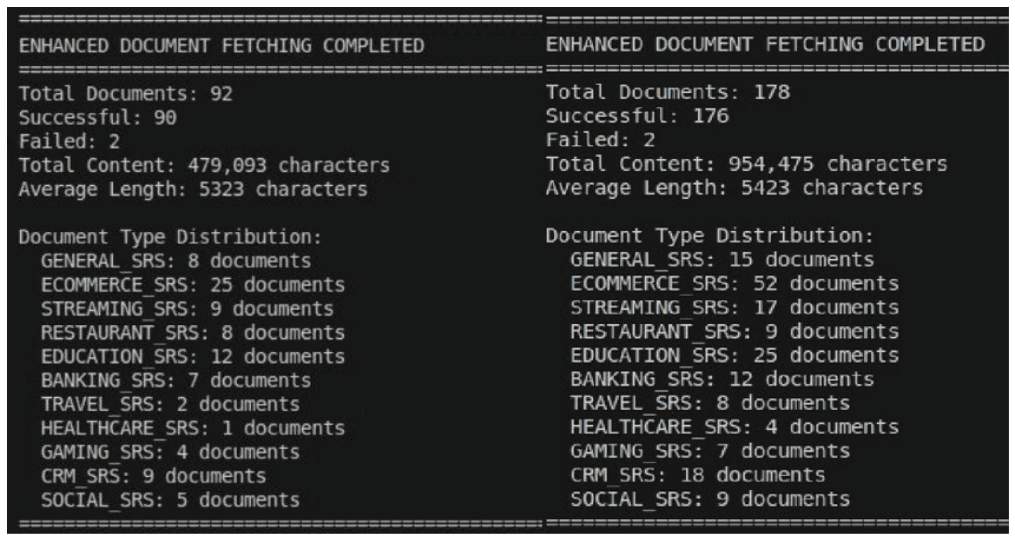Viewport: 1015px width, 541px height.
Task: Click the left ENHANCED DOCUMENT FETCHING COMPLETED heading
Action: [x=222, y=46]
